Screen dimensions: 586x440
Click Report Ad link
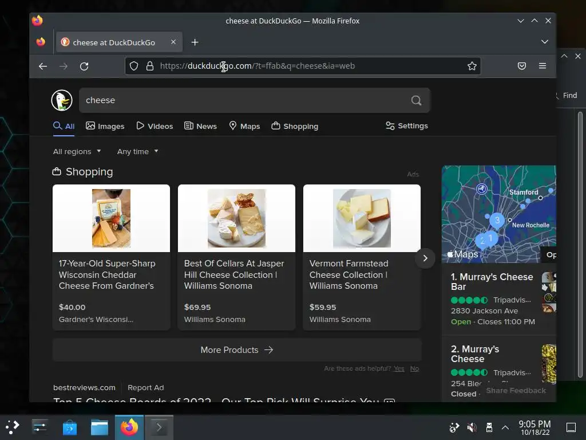(x=146, y=388)
